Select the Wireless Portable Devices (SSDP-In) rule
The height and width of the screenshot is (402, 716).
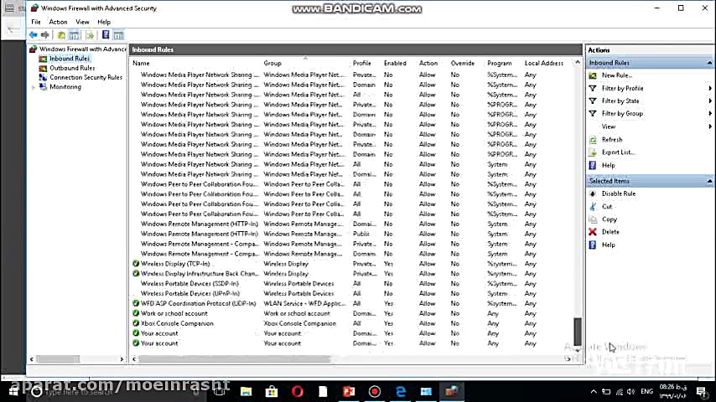pos(189,284)
